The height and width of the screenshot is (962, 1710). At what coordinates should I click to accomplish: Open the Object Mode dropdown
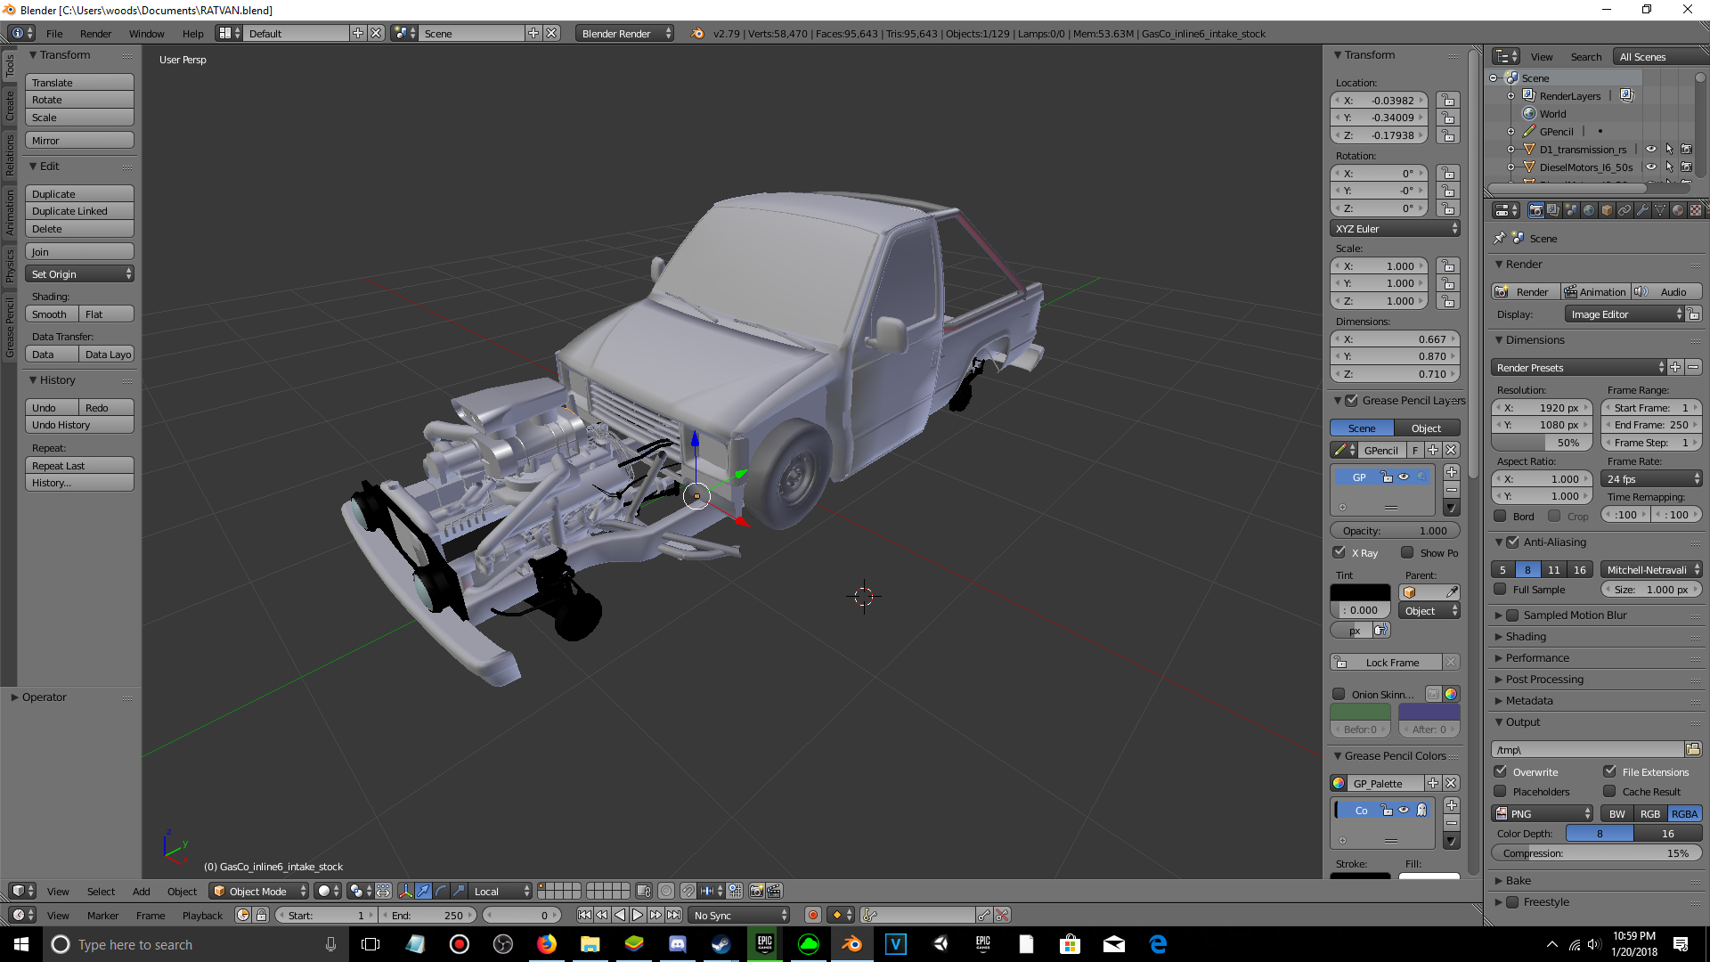(260, 891)
